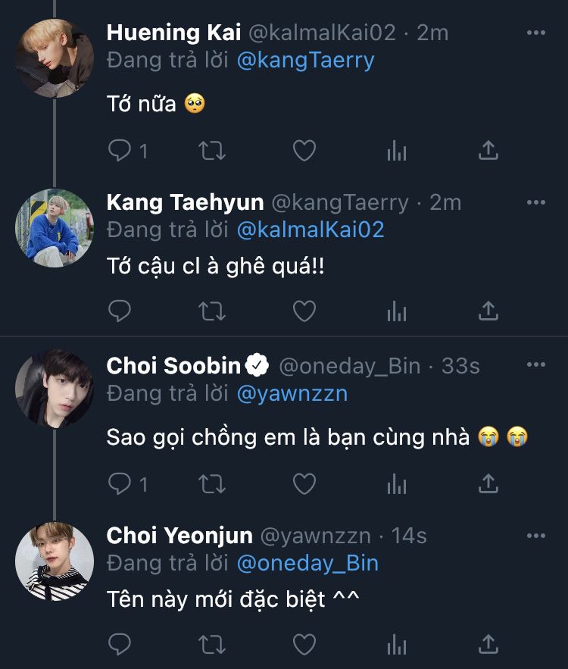Open more options on Choi Soobin's tweet
Viewport: 568px width, 669px height.
(535, 365)
